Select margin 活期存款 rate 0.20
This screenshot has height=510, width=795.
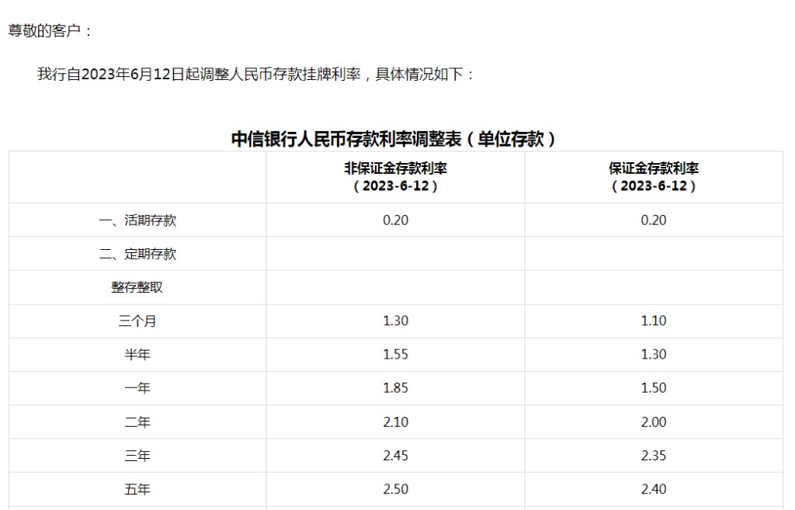(654, 220)
